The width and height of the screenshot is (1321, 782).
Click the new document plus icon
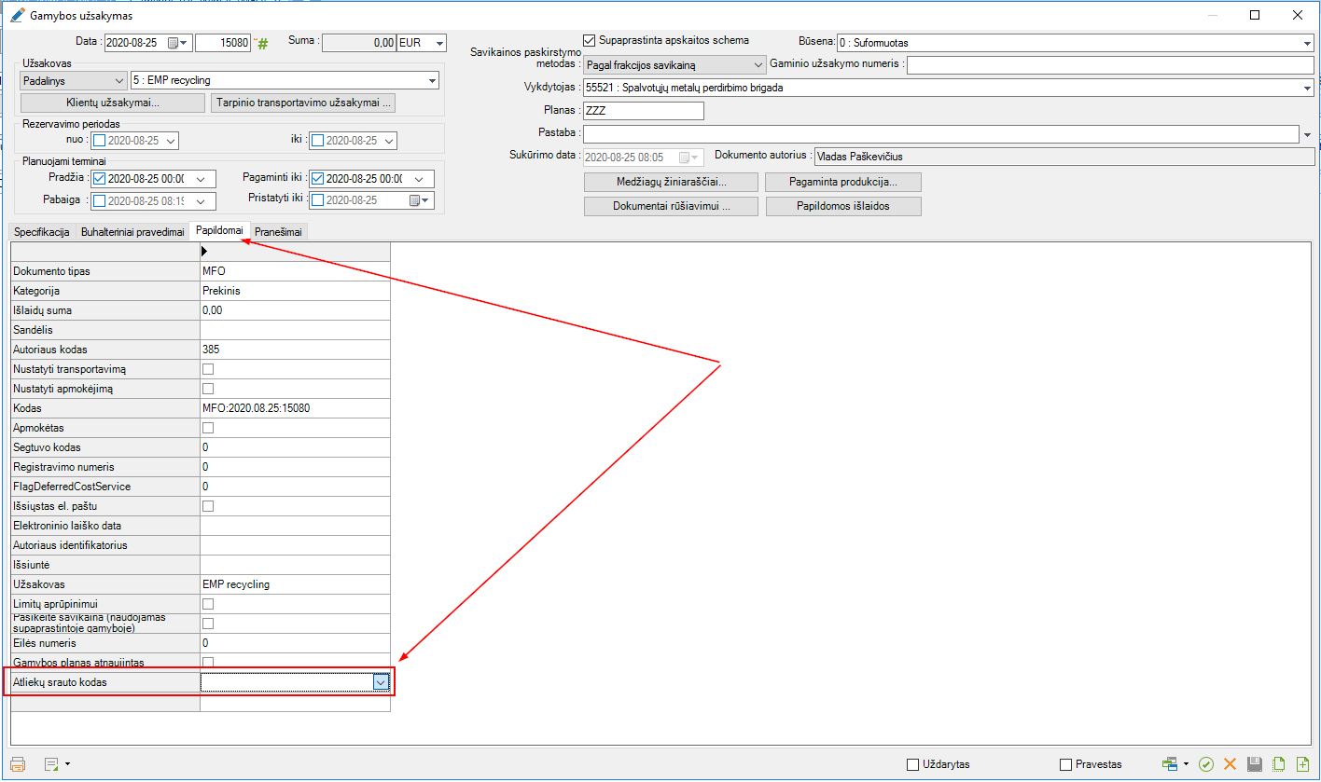pyautogui.click(x=1302, y=764)
